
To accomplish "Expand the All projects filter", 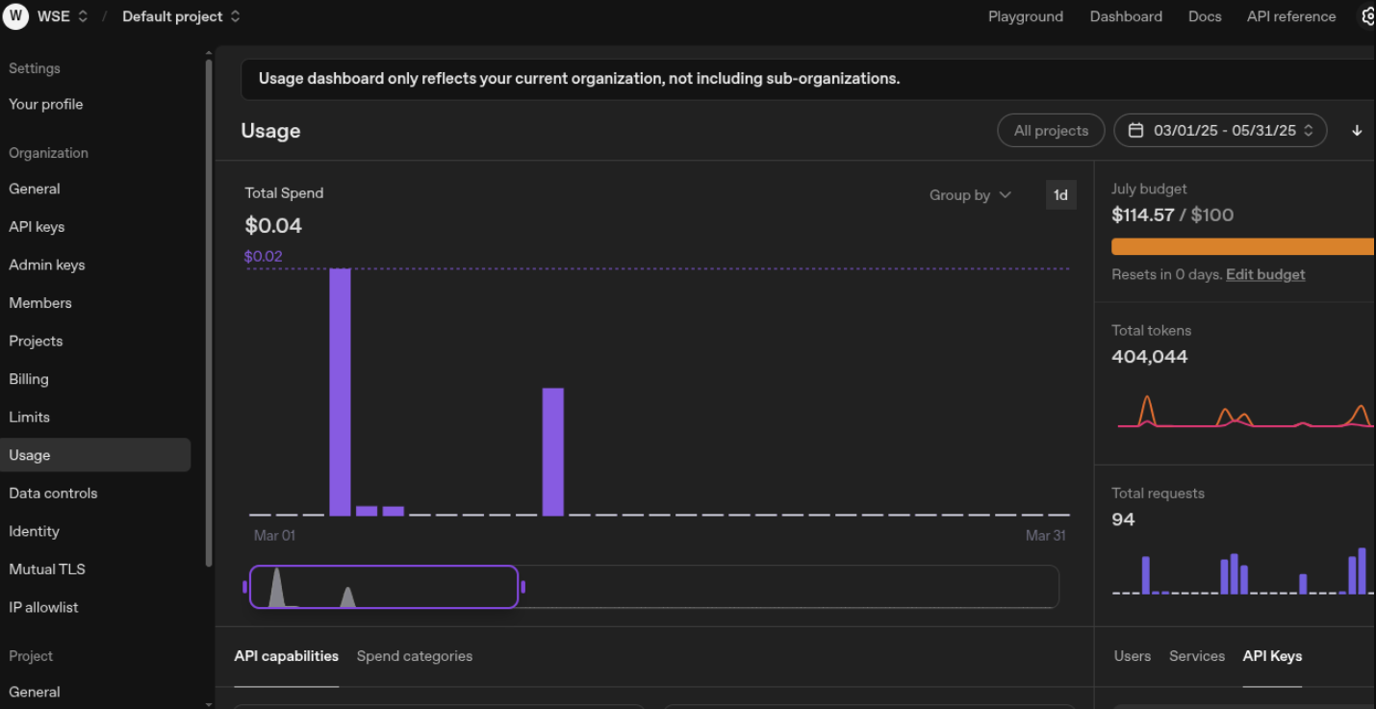I will coord(1051,130).
